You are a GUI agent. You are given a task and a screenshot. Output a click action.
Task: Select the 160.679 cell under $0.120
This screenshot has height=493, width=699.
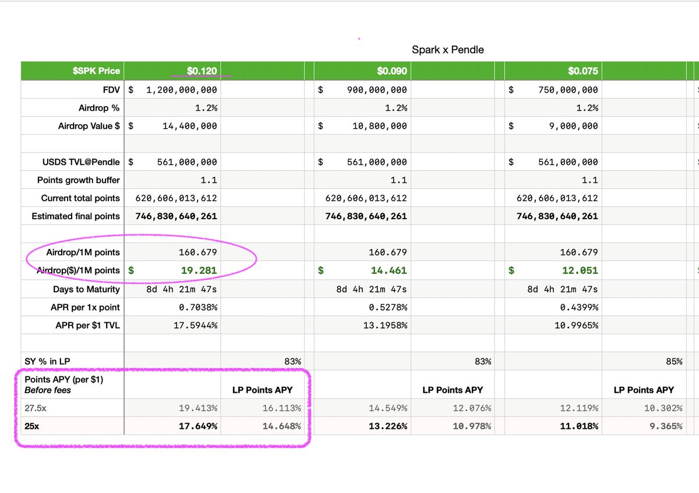(172, 252)
